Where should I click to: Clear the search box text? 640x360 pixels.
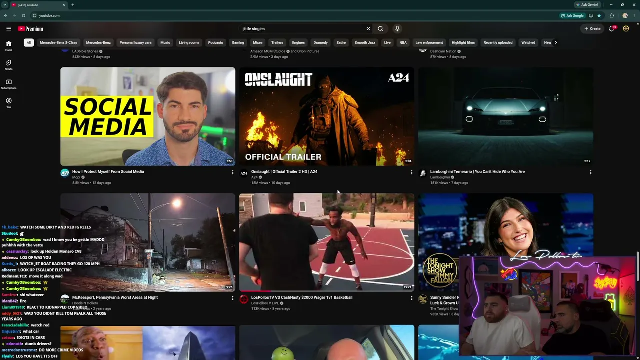coord(368,29)
